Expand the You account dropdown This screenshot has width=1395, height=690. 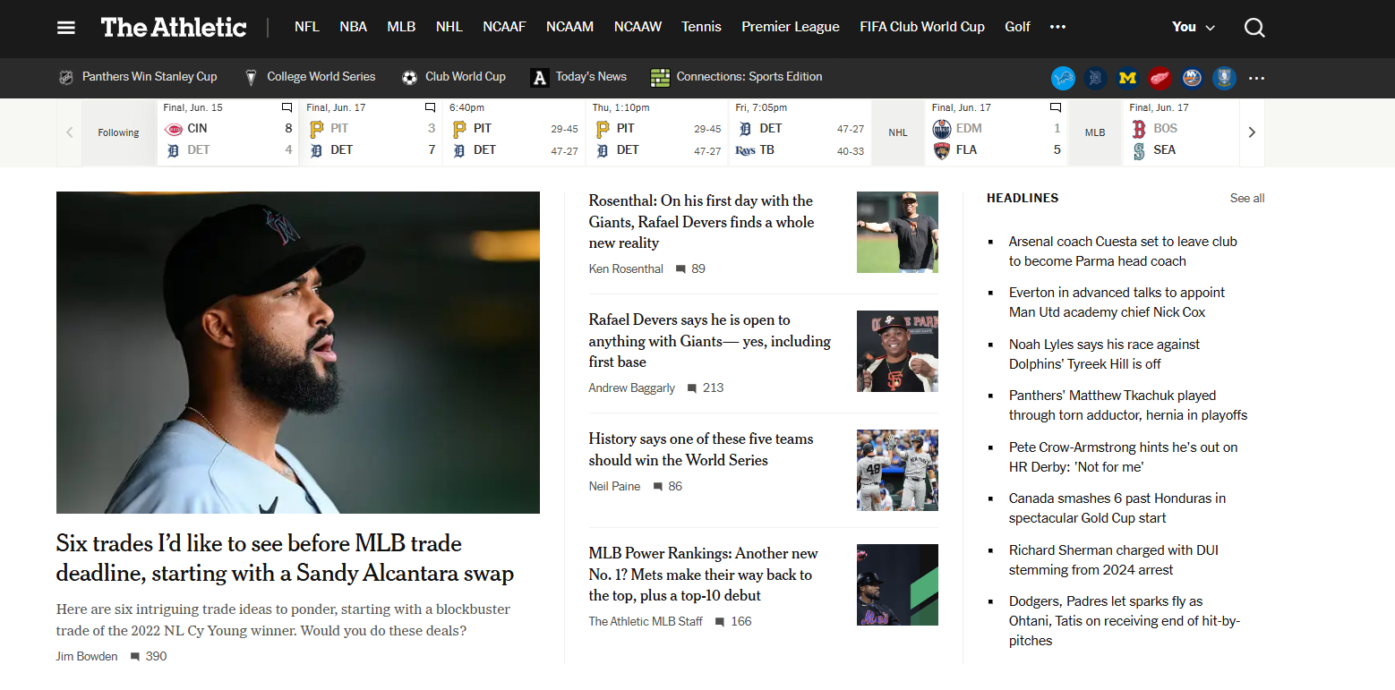click(x=1194, y=27)
